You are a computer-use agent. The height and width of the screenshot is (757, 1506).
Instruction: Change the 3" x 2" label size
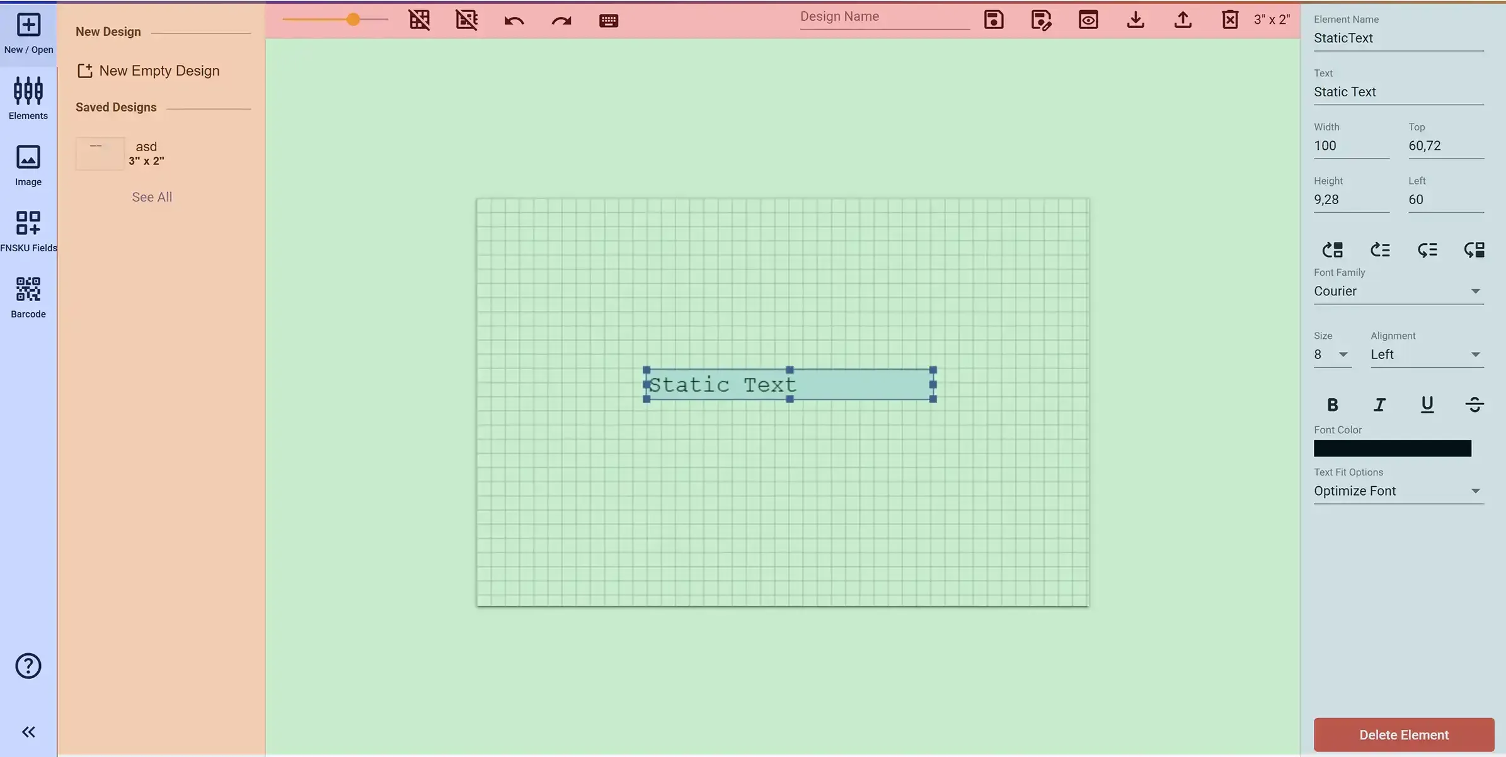(1272, 20)
